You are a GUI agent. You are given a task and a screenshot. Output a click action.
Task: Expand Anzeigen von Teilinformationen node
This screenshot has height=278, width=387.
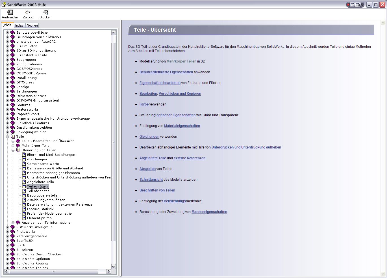click(x=13, y=223)
